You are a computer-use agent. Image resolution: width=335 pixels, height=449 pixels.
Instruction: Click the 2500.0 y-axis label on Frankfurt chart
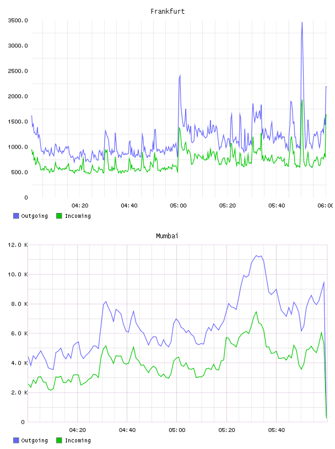coord(18,71)
